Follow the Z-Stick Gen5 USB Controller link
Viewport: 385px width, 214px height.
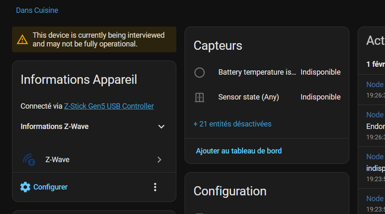pyautogui.click(x=109, y=106)
